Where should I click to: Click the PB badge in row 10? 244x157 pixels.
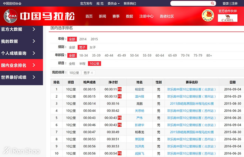pos(119,153)
